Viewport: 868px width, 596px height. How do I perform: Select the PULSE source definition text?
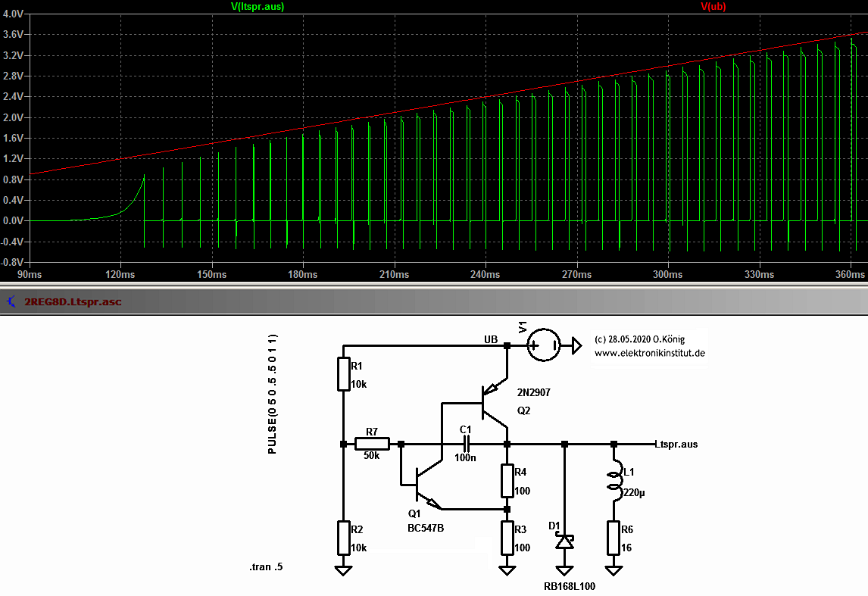point(273,398)
